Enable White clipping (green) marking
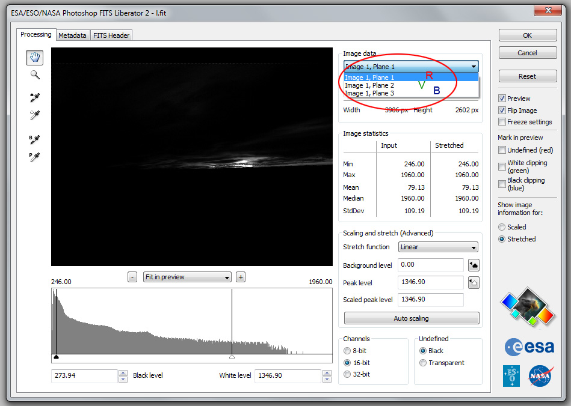The image size is (571, 406). [502, 166]
